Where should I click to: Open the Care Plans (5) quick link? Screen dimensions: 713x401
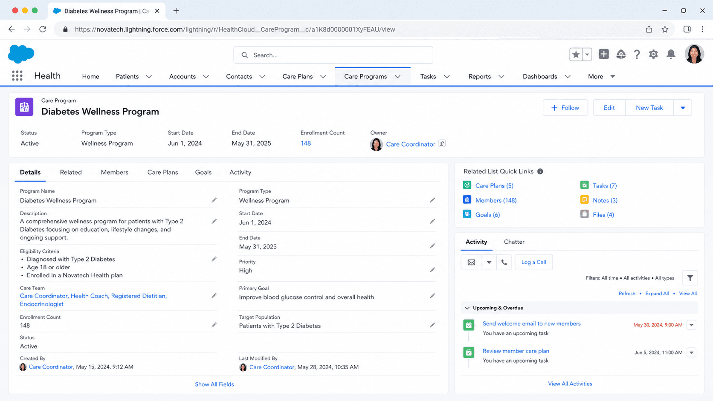click(494, 185)
